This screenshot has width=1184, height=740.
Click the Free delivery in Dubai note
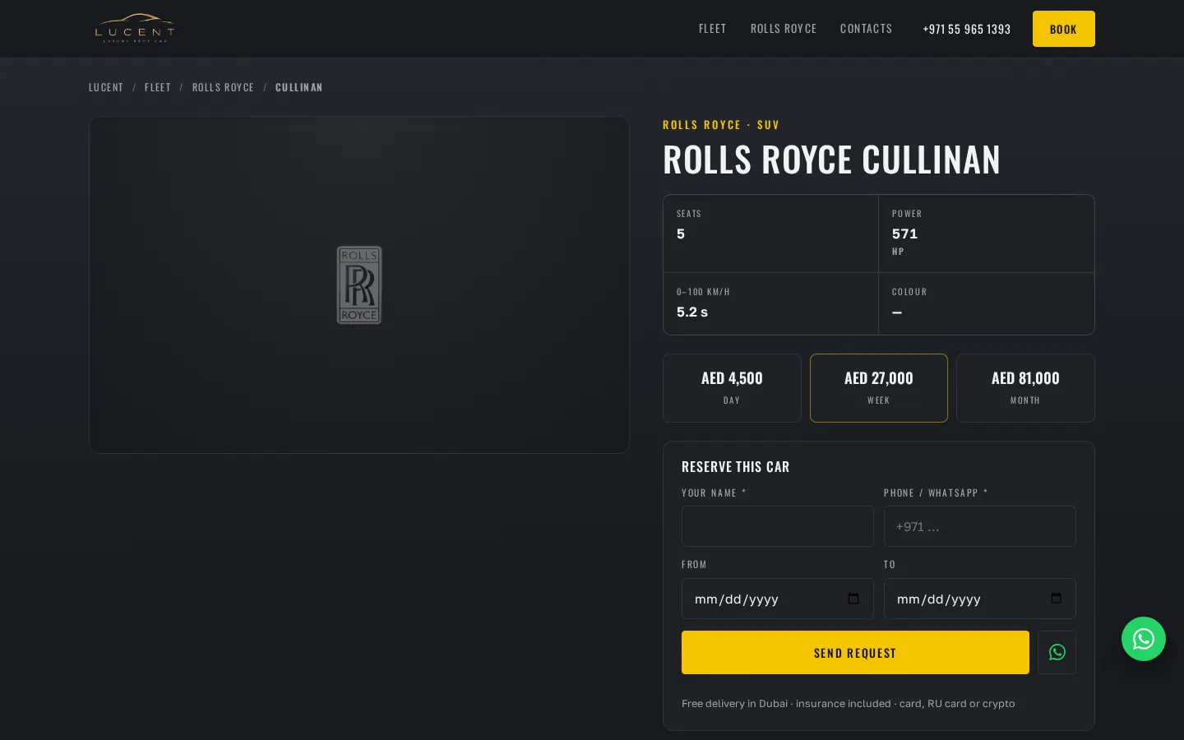click(848, 704)
